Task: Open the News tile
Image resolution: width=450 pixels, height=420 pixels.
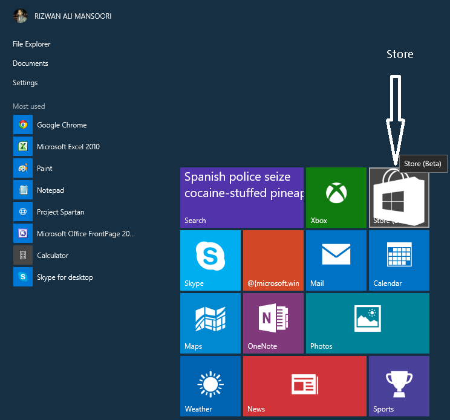Action: (305, 386)
